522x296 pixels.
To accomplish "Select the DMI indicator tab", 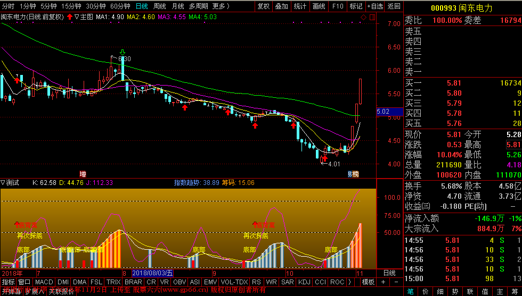I will (63, 282).
